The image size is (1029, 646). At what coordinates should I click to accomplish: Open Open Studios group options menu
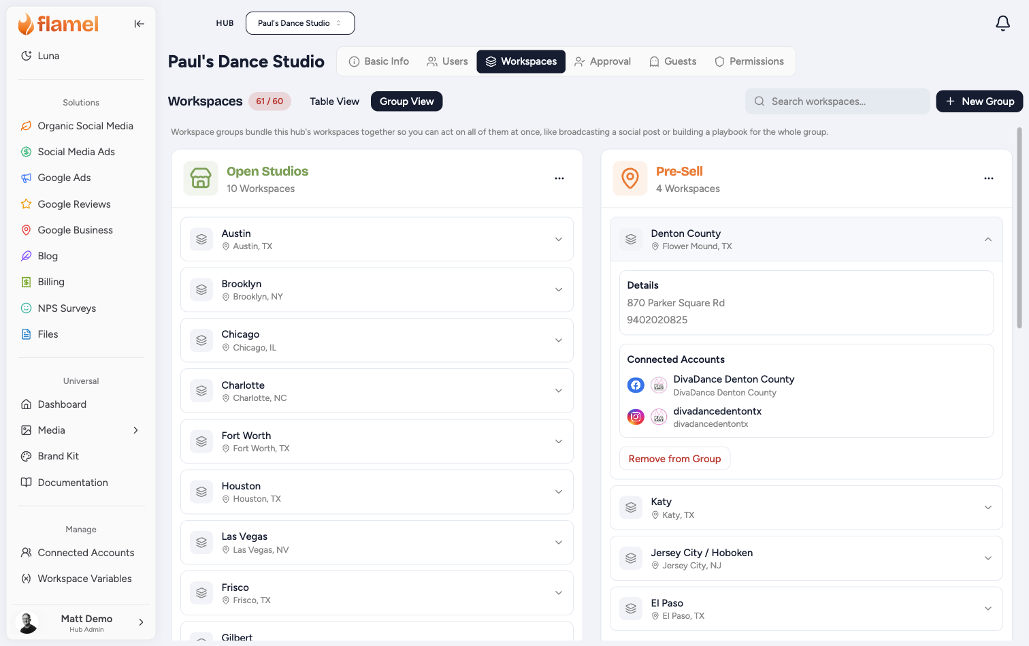point(559,178)
